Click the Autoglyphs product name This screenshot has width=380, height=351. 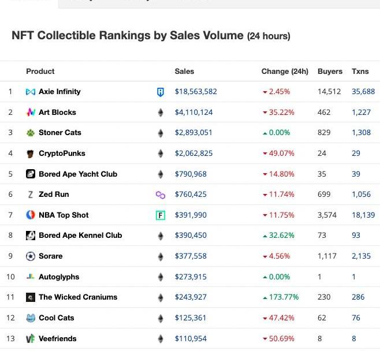[59, 277]
